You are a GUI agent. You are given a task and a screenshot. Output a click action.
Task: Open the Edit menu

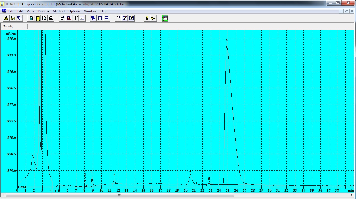click(x=20, y=11)
